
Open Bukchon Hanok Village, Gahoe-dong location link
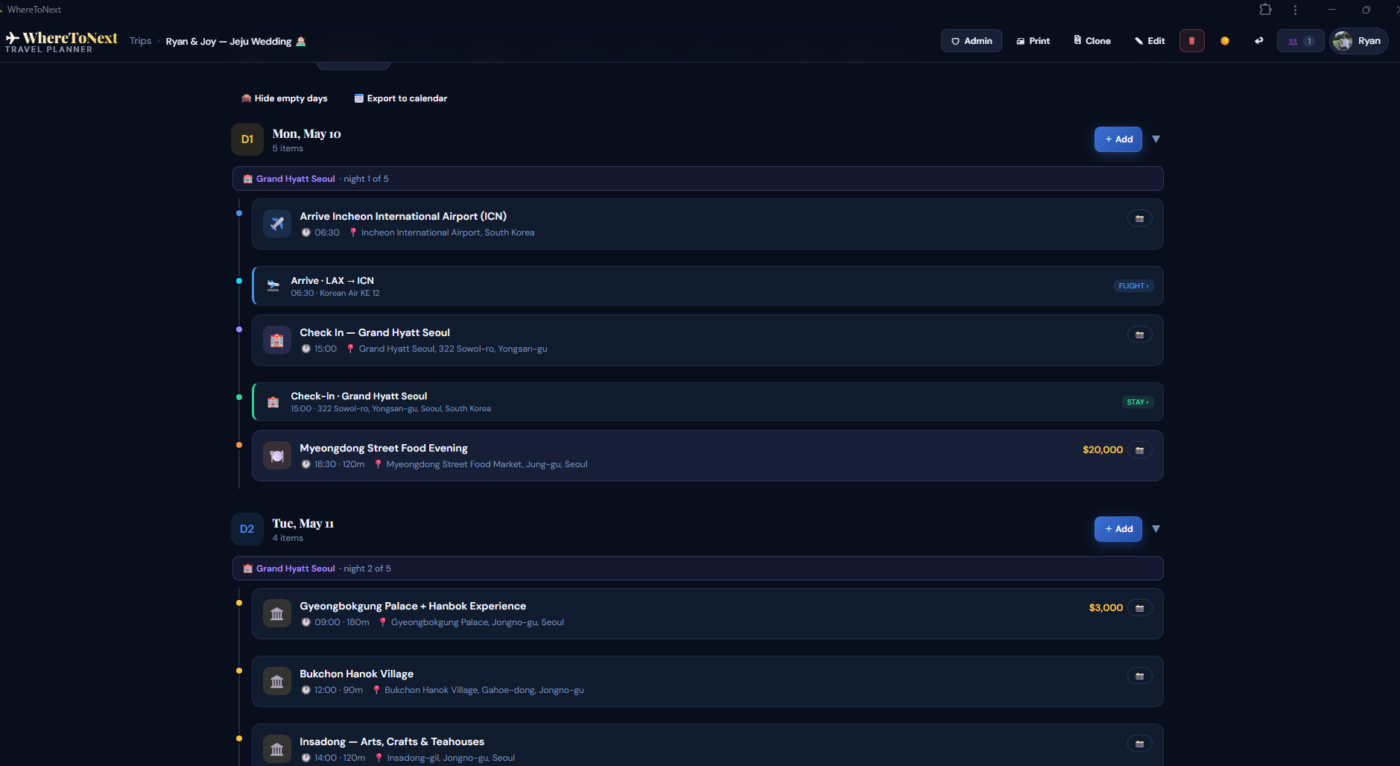[x=484, y=690]
